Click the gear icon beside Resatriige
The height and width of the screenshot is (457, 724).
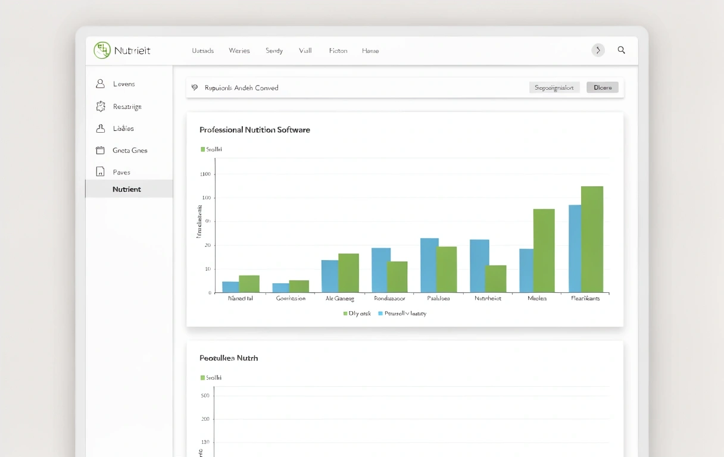101,107
